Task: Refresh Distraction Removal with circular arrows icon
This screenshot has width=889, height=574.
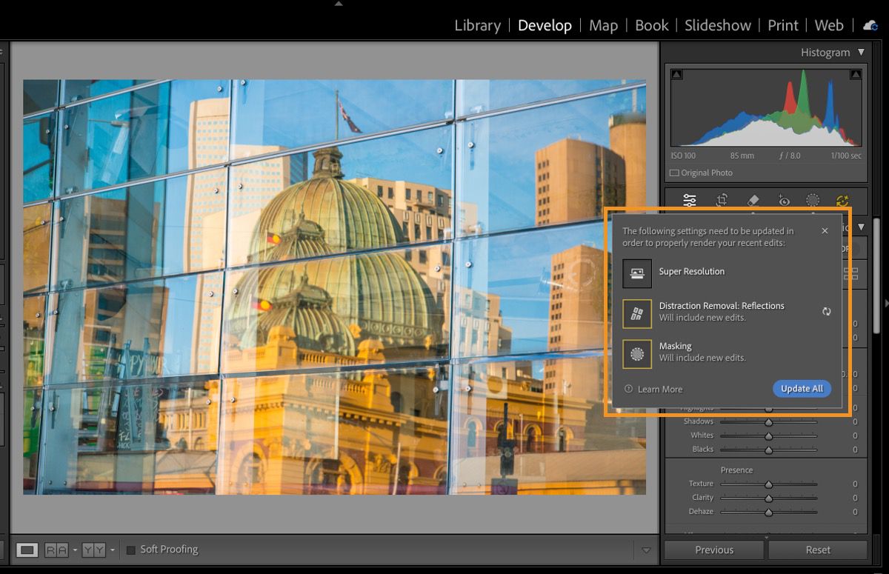Action: 827,312
